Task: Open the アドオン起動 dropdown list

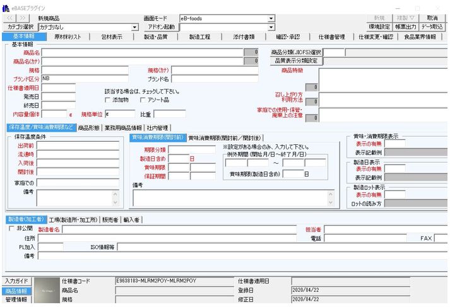Action: point(271,27)
